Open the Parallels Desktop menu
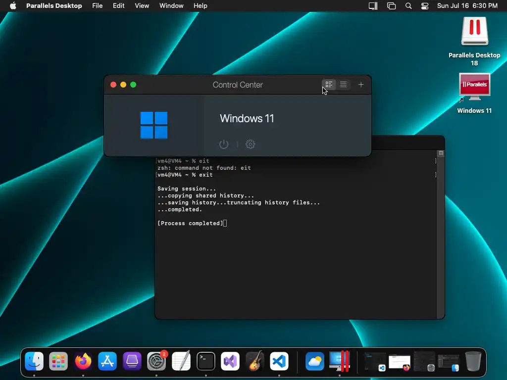The image size is (507, 380). click(54, 6)
